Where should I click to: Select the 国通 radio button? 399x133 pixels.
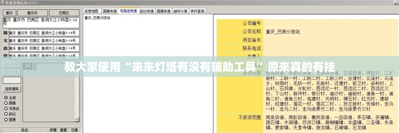point(6,103)
